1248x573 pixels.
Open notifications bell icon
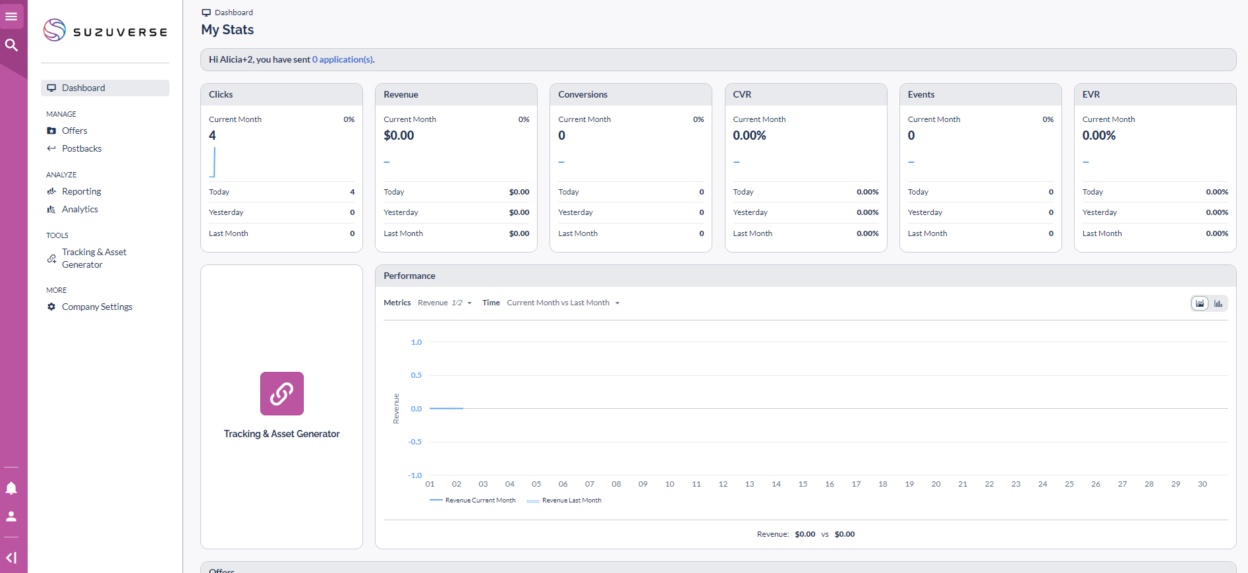[11, 488]
